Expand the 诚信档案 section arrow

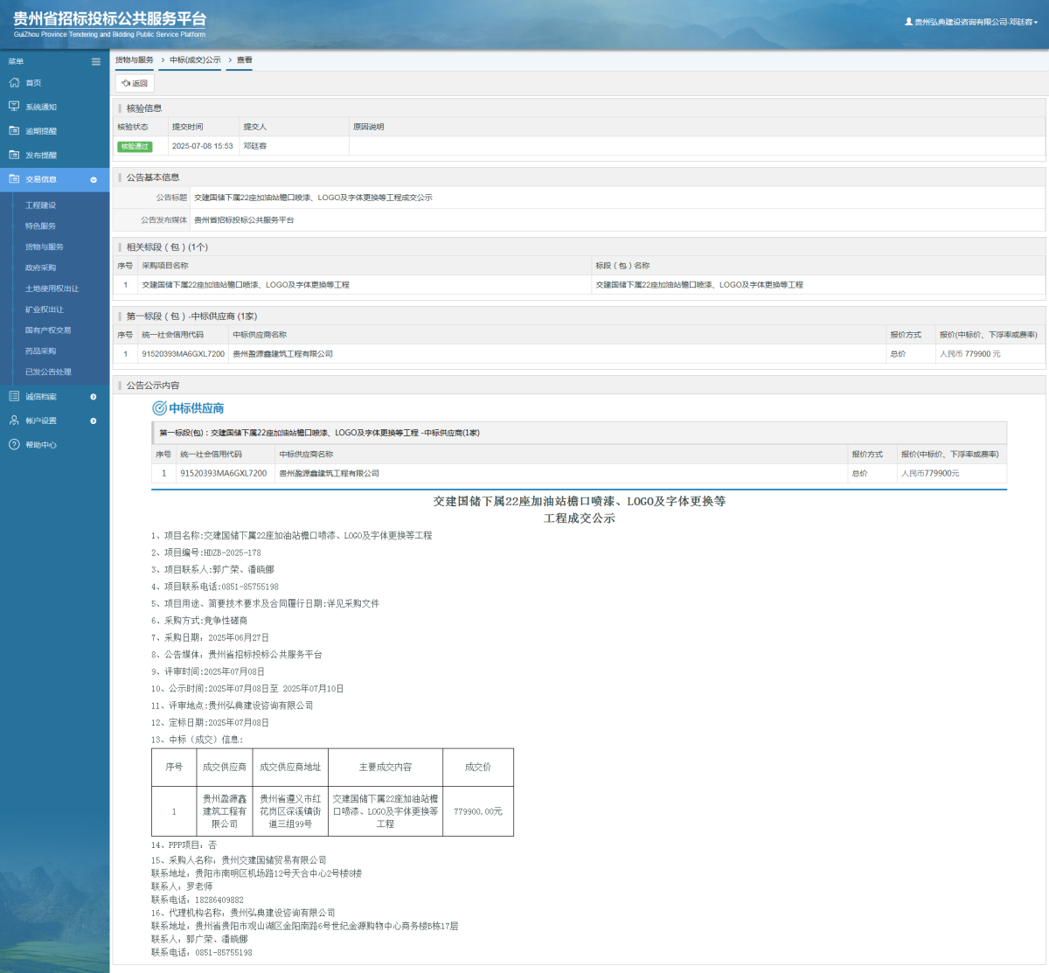pos(94,397)
